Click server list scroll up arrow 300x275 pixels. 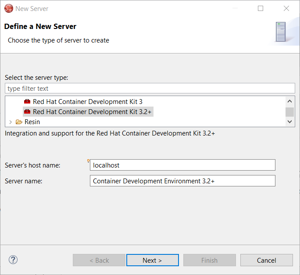point(289,101)
